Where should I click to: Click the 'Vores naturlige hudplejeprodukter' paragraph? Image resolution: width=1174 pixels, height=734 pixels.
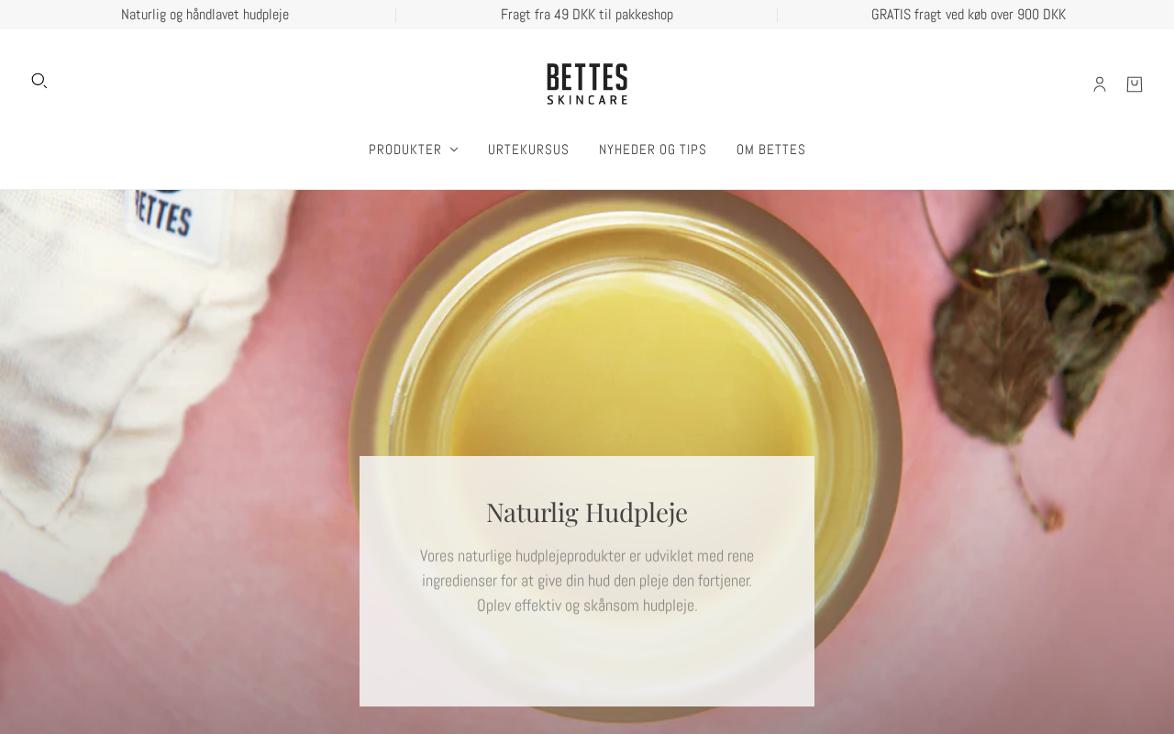(587, 581)
